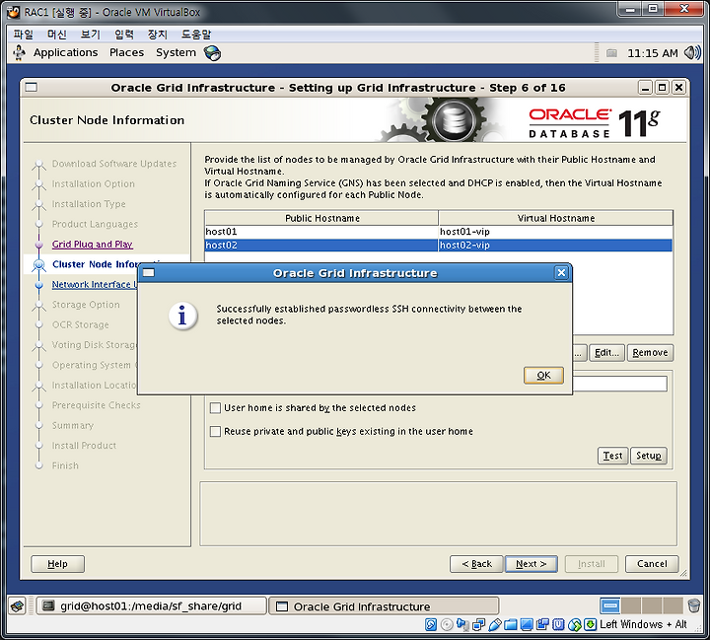Image resolution: width=710 pixels, height=640 pixels.
Task: Click the Public Hostname column header
Action: [x=321, y=218]
